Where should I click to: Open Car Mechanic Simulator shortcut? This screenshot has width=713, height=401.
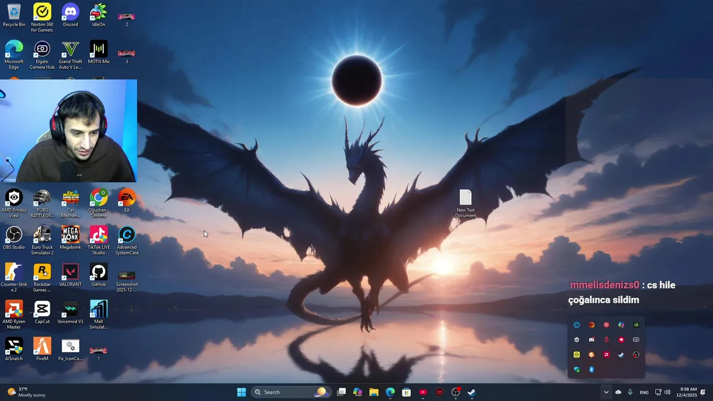pyautogui.click(x=70, y=203)
